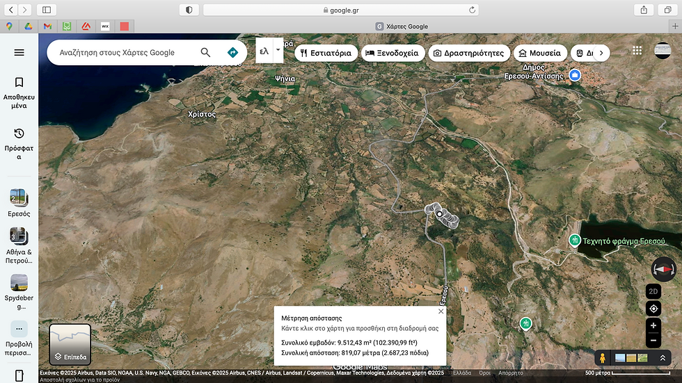
Task: Filter by Εστιατόρια (restaurants)
Action: pyautogui.click(x=326, y=53)
